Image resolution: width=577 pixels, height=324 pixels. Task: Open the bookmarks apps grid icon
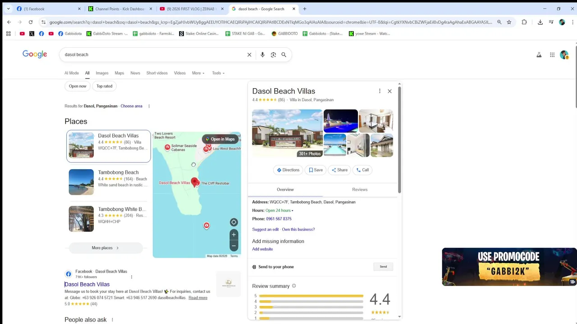(x=8, y=33)
